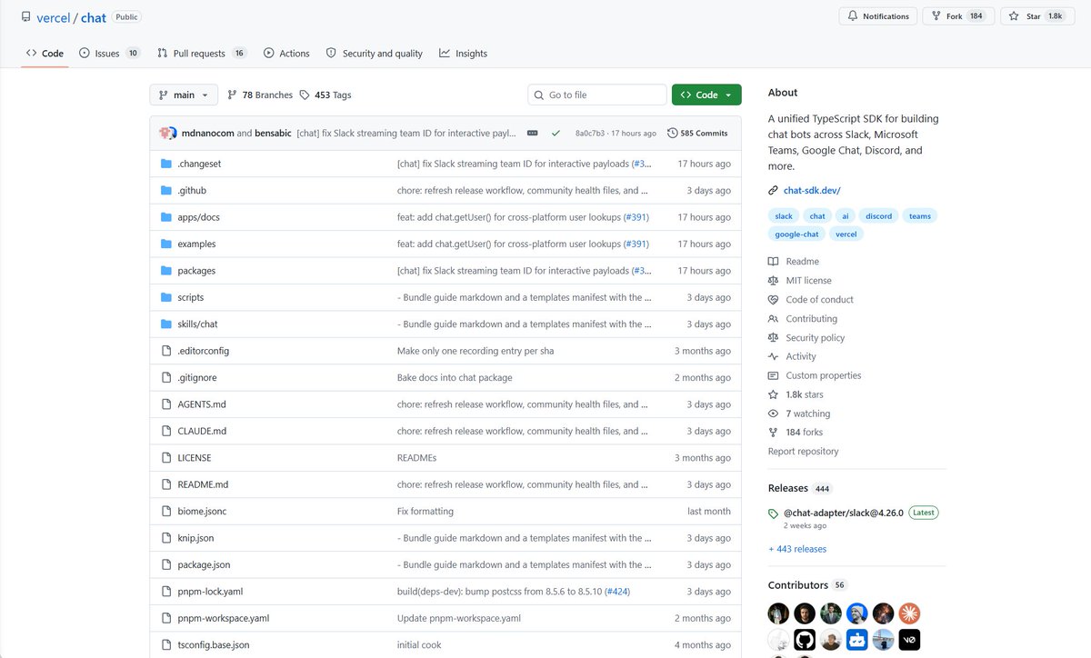Open the bensabic author link
The image size is (1091, 658).
pos(274,133)
